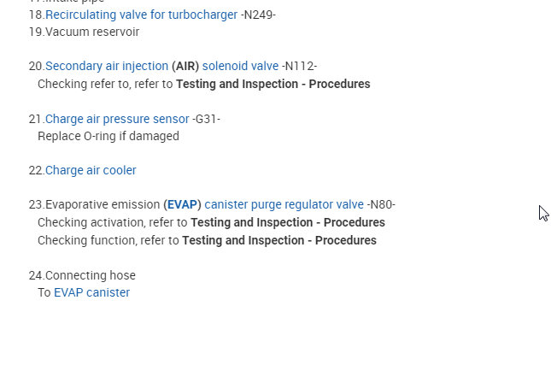Follow the Charge air pressure sensor link
The image size is (551, 365).
point(117,119)
